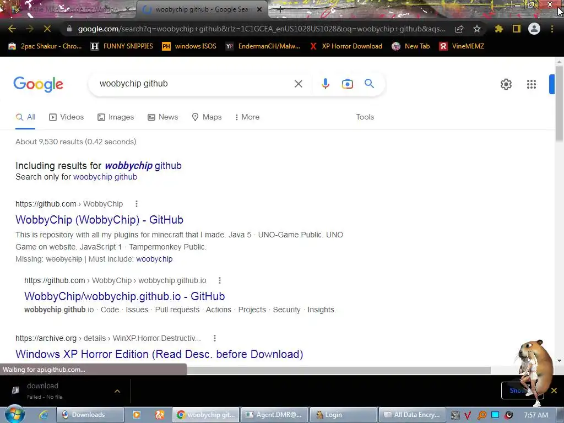This screenshot has height=423, width=564.
Task: Switch to All Data Encry... taskbar window
Action: tap(412, 415)
